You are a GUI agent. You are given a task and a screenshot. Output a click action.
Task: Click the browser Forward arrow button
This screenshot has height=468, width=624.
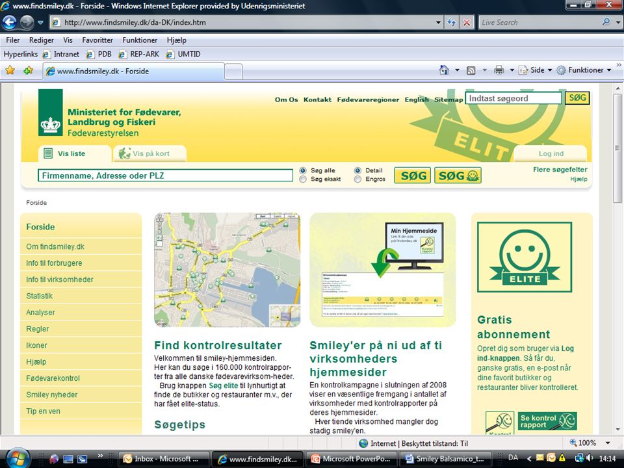[x=27, y=22]
